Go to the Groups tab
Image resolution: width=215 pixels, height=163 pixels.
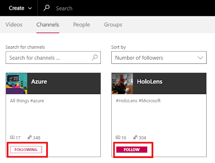(x=113, y=25)
